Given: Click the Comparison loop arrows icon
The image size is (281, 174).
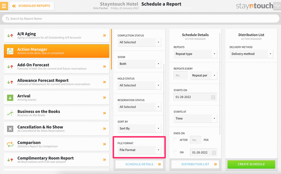Looking at the screenshot, I should point(10,144).
